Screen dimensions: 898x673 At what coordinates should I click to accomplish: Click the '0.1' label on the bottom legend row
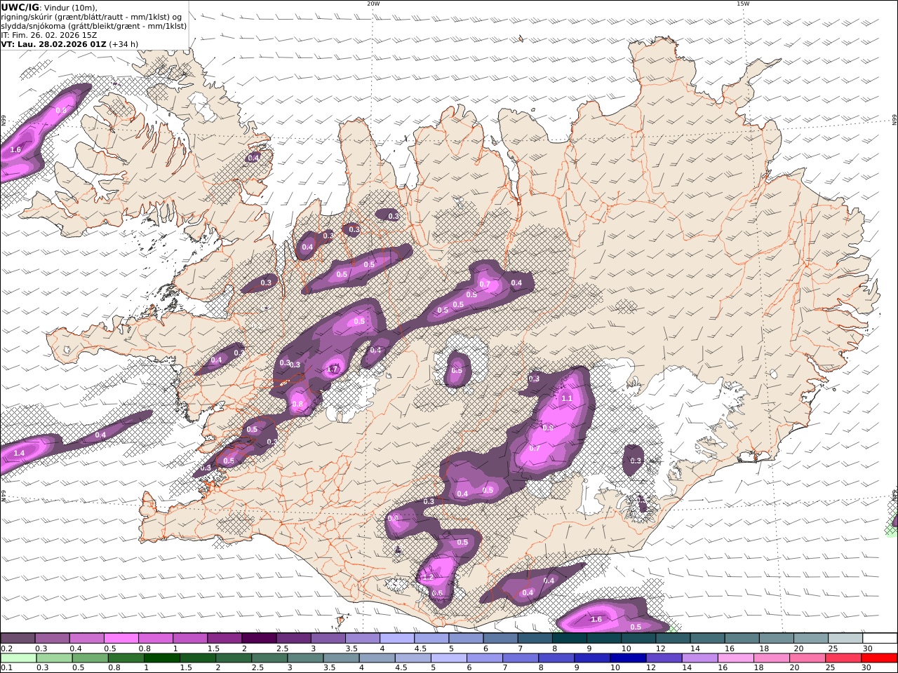(x=5, y=668)
